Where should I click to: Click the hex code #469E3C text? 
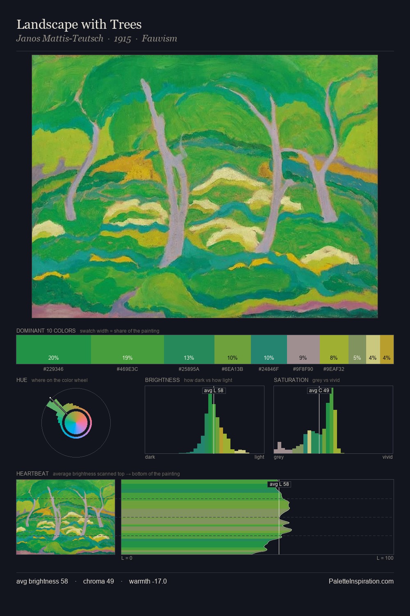[x=128, y=369]
